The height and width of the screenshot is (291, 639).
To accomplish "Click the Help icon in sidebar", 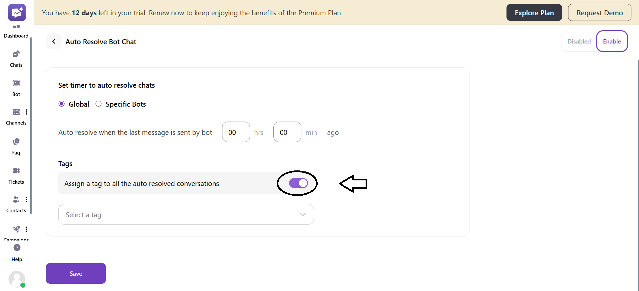I will point(16,248).
